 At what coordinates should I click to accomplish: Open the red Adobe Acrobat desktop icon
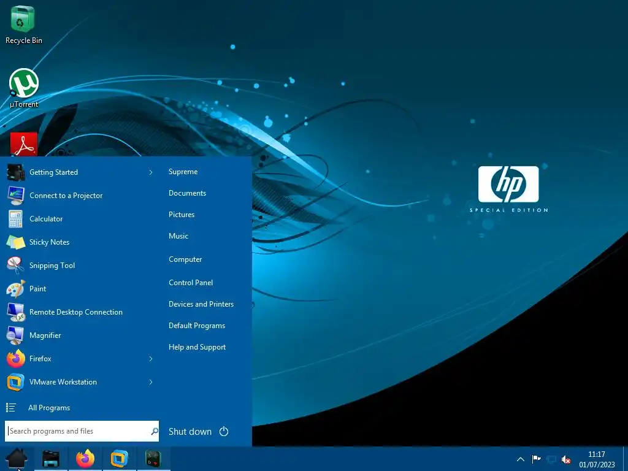tap(24, 144)
